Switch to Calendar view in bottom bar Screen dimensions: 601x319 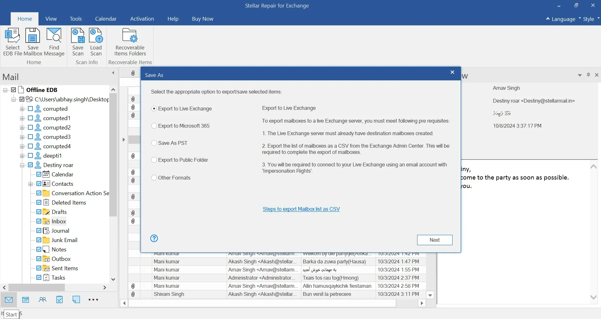point(26,300)
